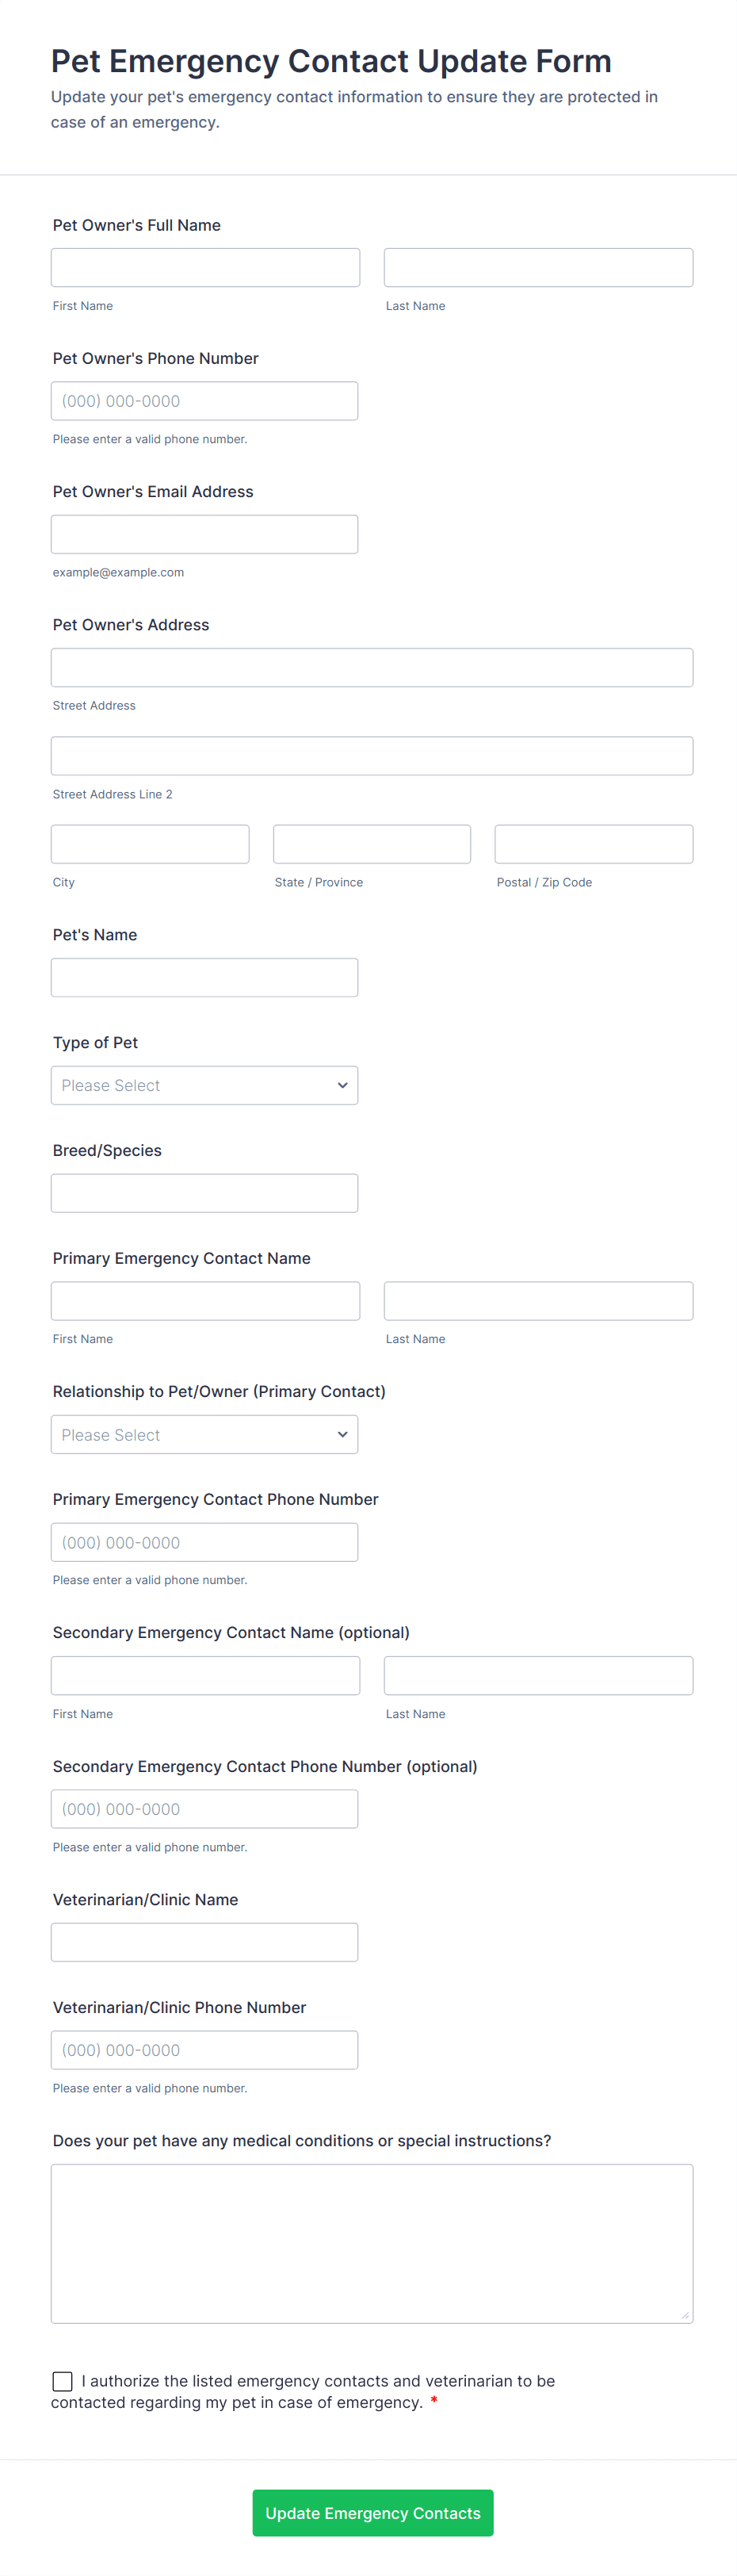
Task: Select the Postal / Zip Code field
Action: click(593, 844)
